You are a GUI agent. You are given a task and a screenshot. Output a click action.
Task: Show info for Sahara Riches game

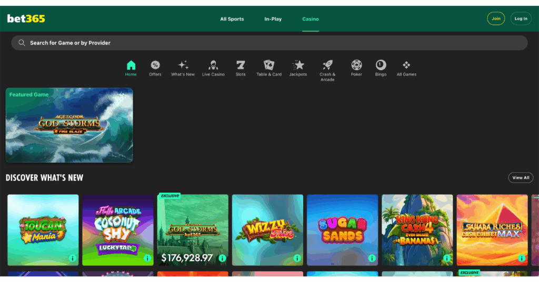point(522,258)
